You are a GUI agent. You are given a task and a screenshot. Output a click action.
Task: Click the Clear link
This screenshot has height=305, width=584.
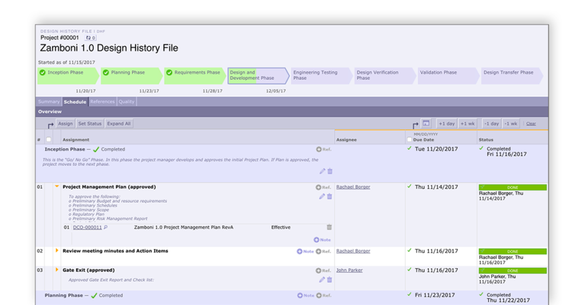pos(531,123)
